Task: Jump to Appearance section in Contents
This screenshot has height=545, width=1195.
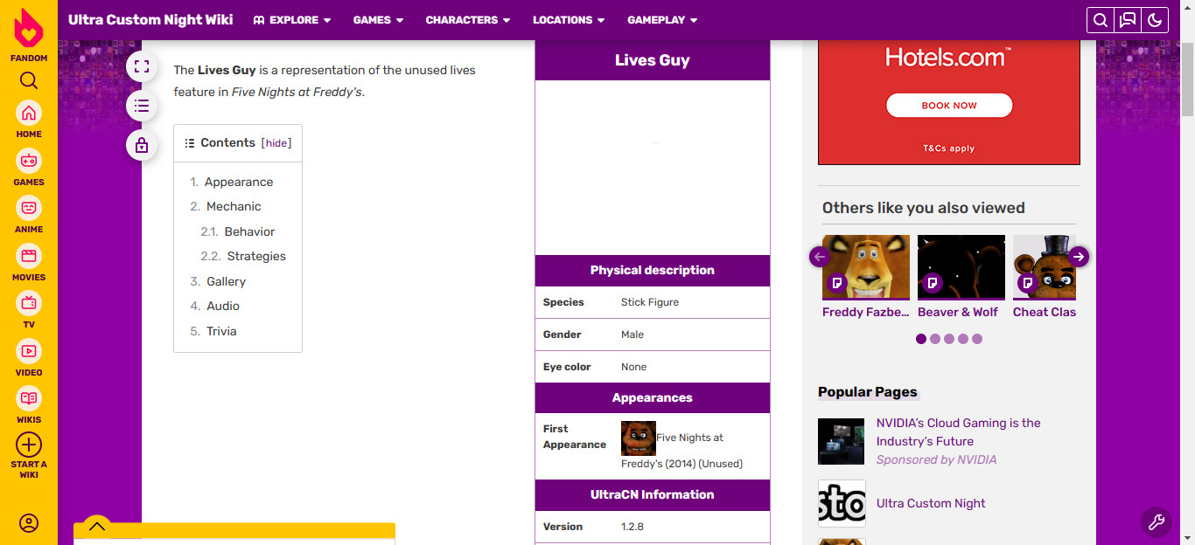Action: tap(239, 182)
